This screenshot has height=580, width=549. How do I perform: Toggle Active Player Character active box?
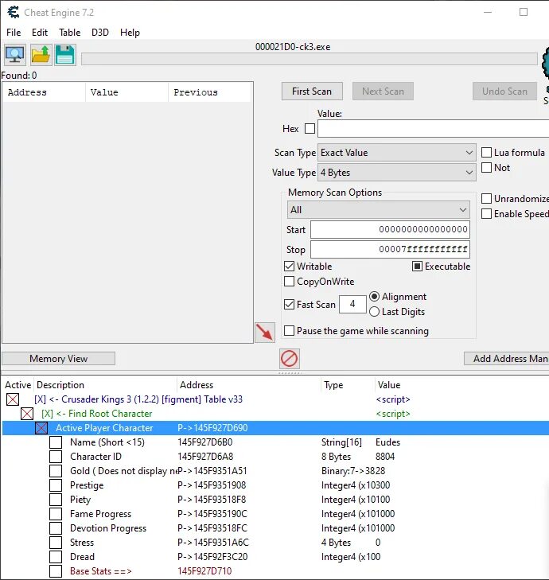(x=41, y=428)
